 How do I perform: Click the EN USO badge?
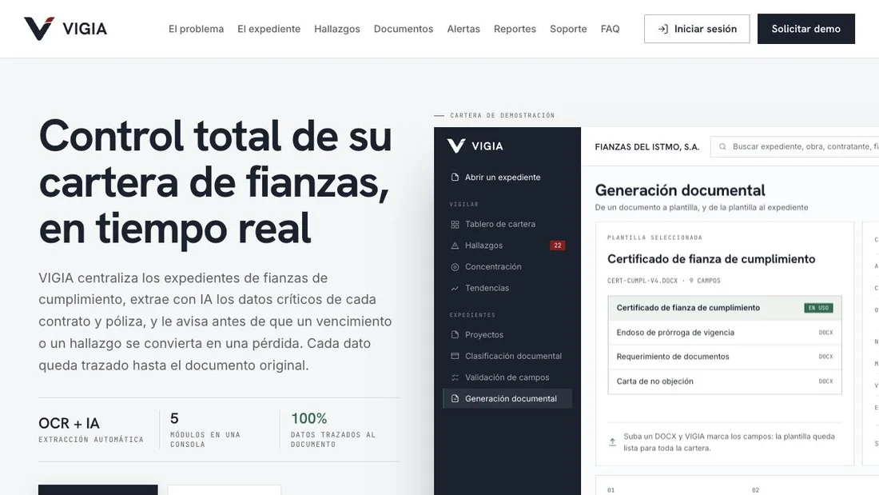click(x=818, y=308)
